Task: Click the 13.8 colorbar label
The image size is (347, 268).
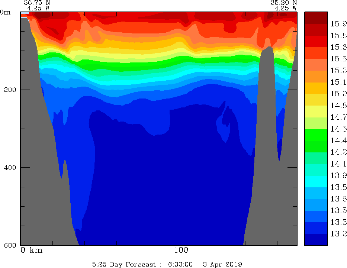Action: coord(338,187)
